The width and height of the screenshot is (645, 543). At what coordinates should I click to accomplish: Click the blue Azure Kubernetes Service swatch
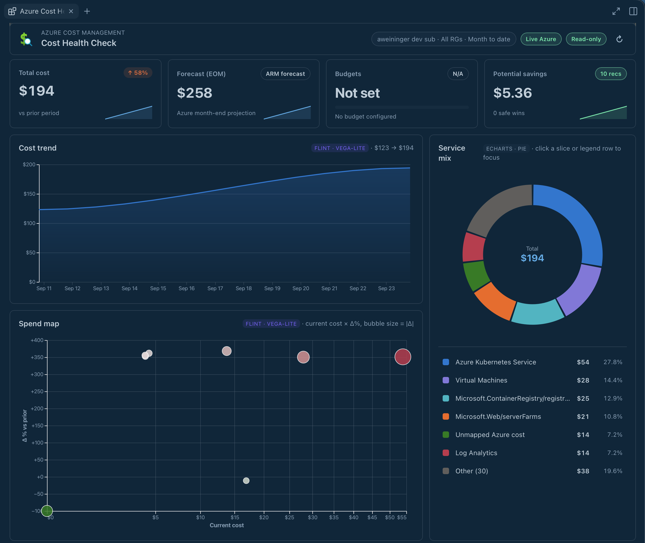pos(446,362)
